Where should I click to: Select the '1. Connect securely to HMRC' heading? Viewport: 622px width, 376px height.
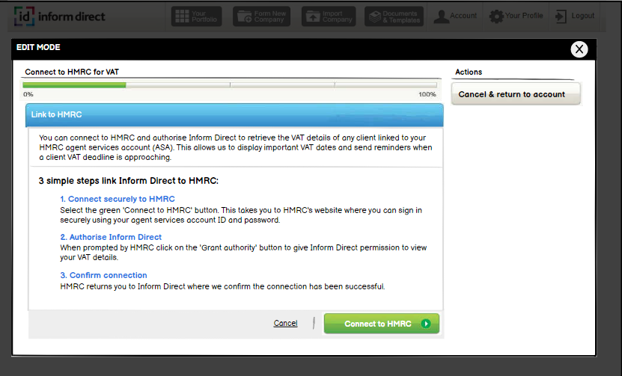(117, 199)
